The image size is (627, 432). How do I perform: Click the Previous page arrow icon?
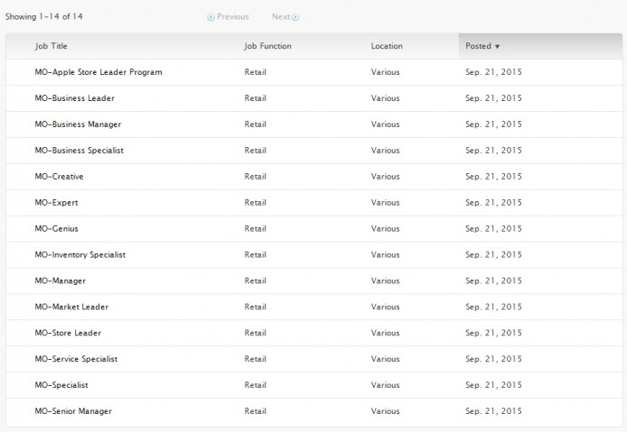pyautogui.click(x=211, y=17)
